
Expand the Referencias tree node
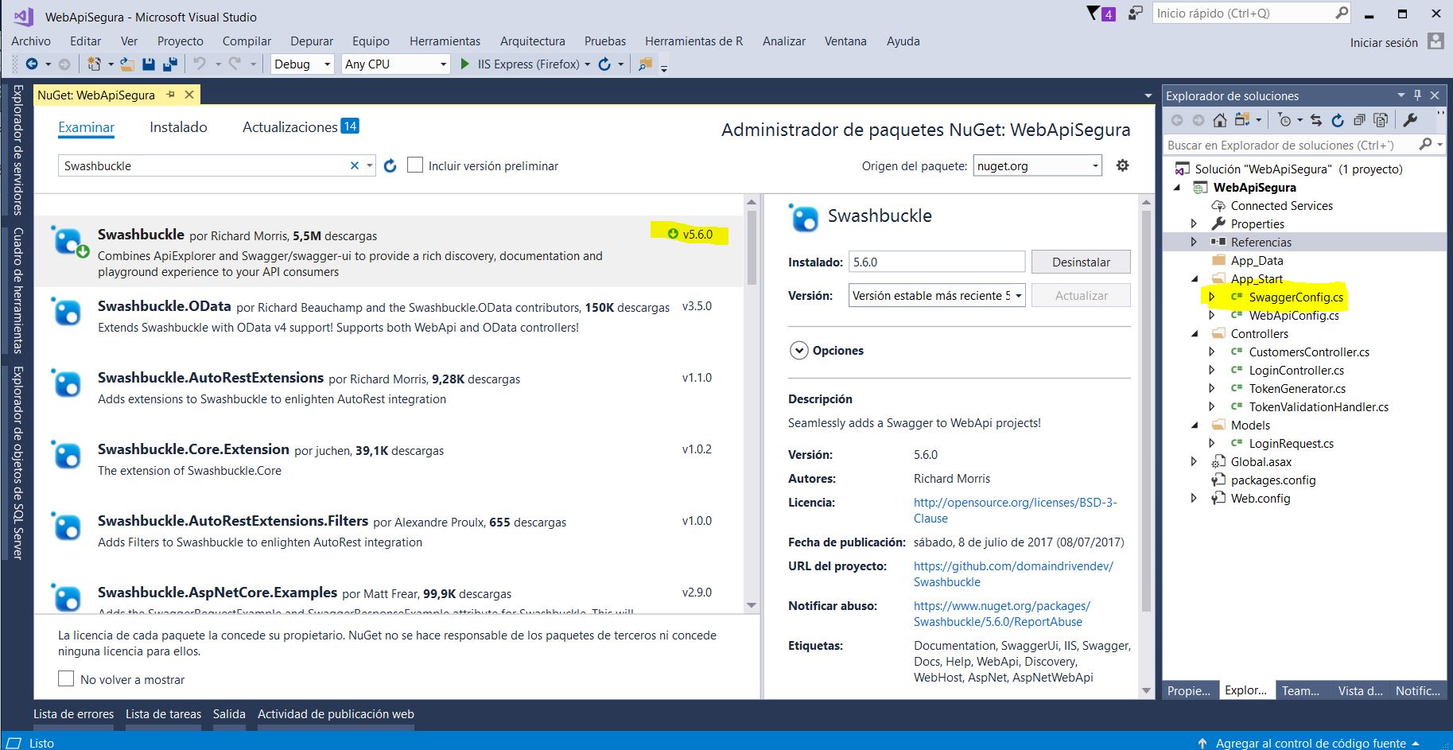1194,242
